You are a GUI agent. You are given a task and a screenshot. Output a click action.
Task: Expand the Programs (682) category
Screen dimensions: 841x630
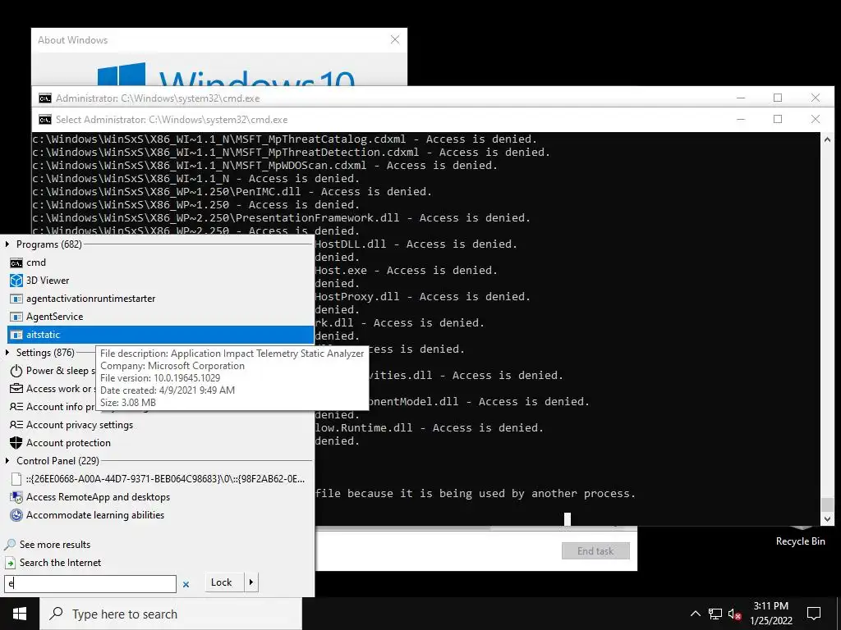click(x=7, y=244)
